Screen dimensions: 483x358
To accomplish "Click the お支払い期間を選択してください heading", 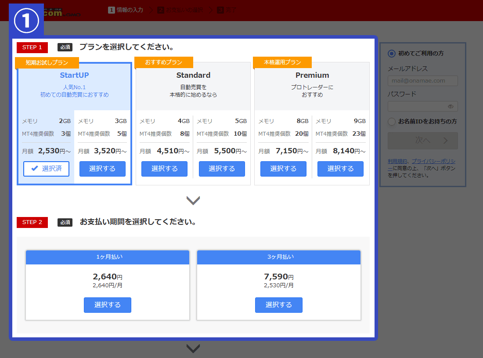I will [138, 222].
